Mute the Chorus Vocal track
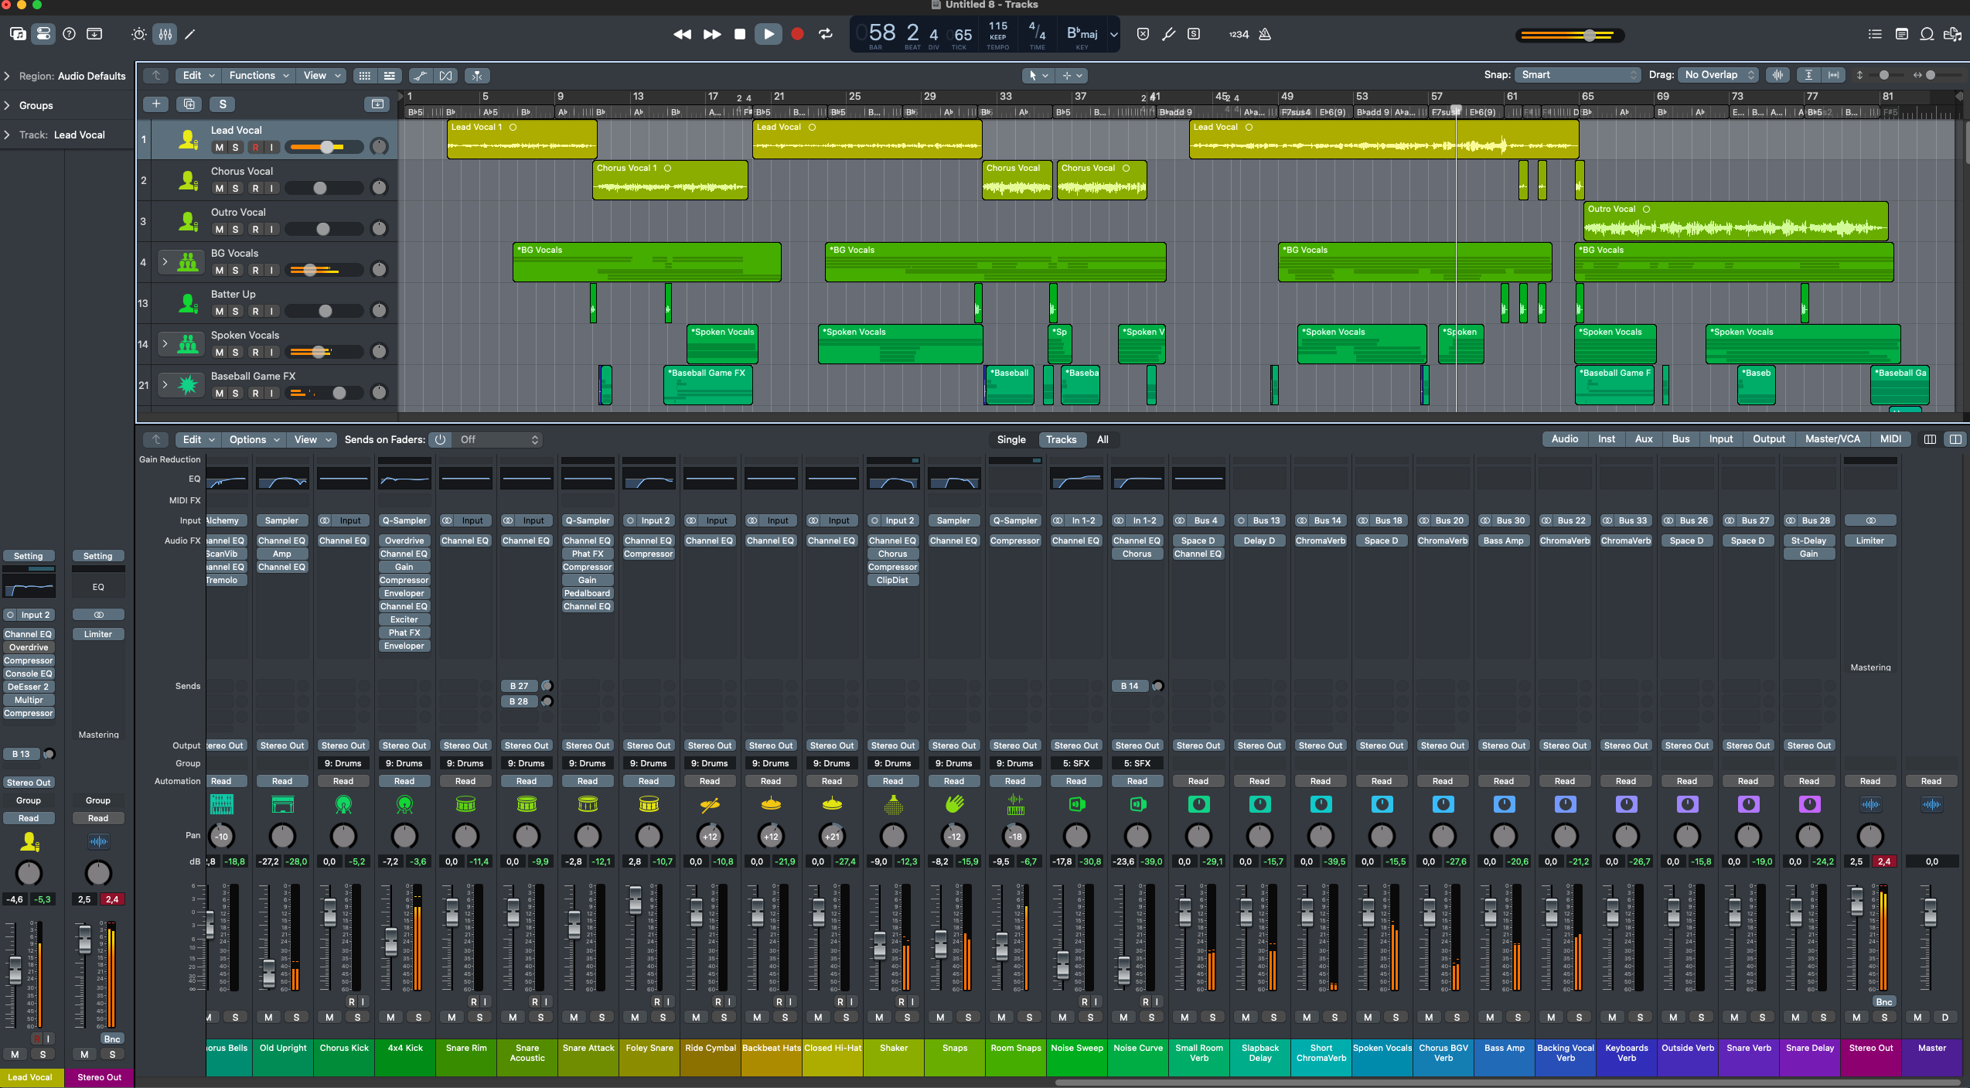The image size is (1970, 1088). pos(220,188)
